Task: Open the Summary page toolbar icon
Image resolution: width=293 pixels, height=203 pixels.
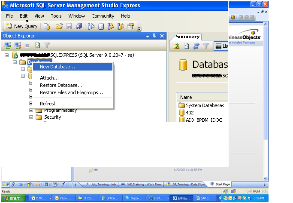Action: (x=101, y=26)
